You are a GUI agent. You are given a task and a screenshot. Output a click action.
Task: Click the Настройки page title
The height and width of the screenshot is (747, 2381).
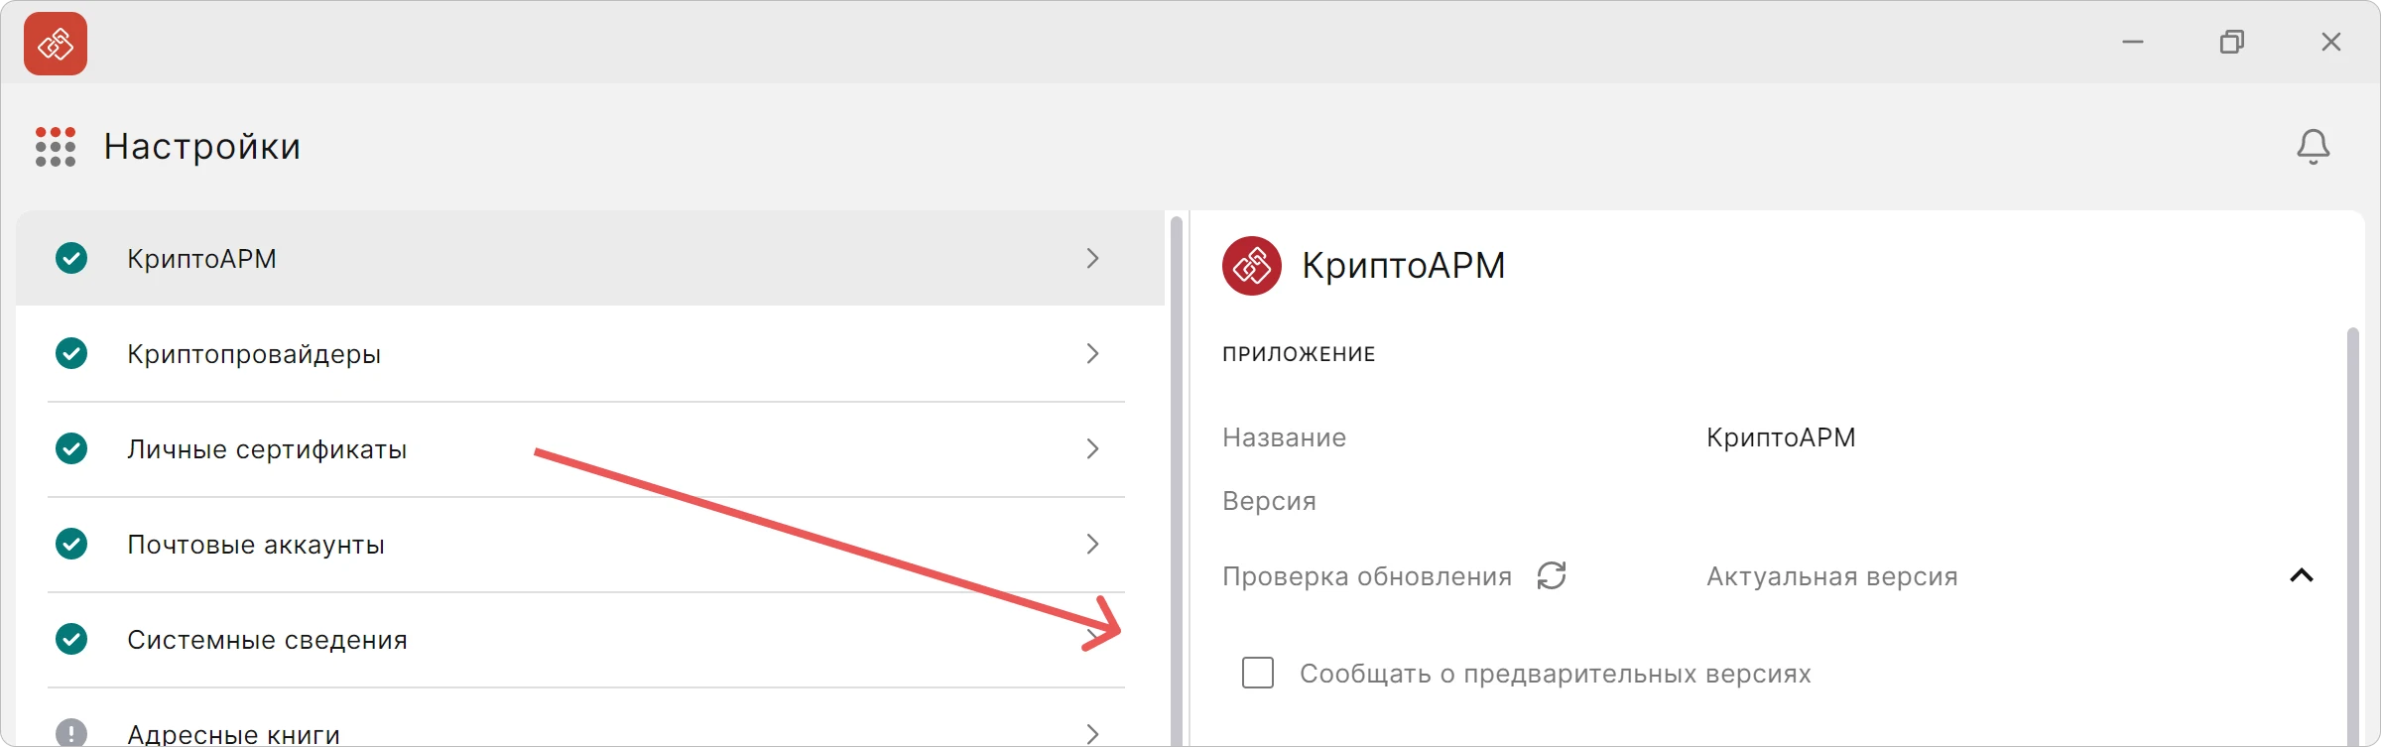pyautogui.click(x=202, y=147)
